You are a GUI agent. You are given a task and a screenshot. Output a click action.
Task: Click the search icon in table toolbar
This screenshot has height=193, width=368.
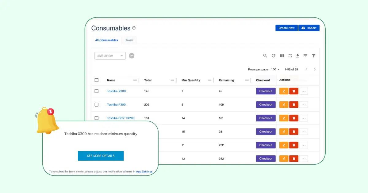pyautogui.click(x=265, y=56)
